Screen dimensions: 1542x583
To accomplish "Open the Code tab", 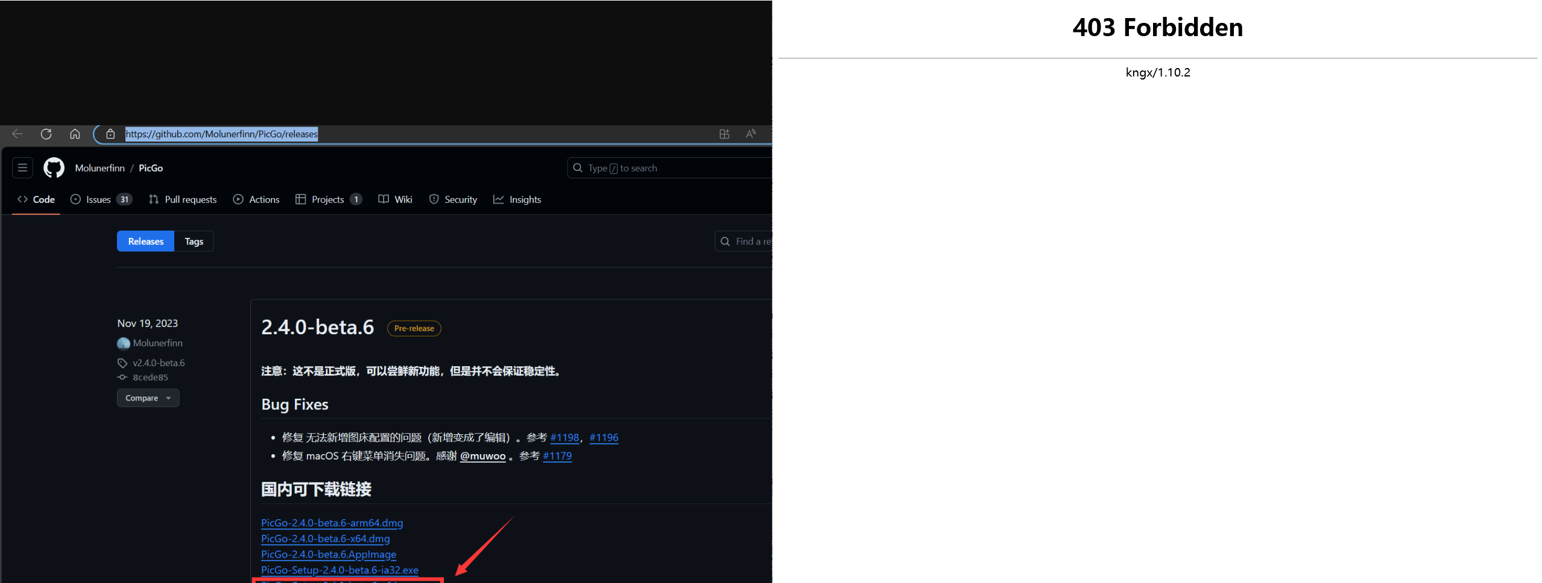I will pyautogui.click(x=36, y=199).
